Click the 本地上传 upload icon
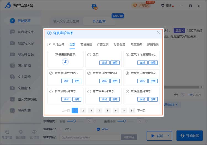 pyautogui.click(x=50, y=44)
